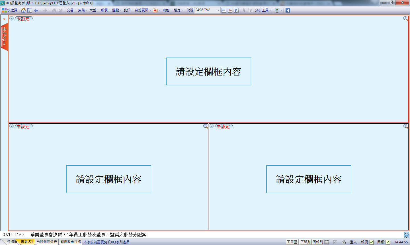Open the bottom-right pane round dropdown button
The image size is (410, 245).
pos(212,126)
